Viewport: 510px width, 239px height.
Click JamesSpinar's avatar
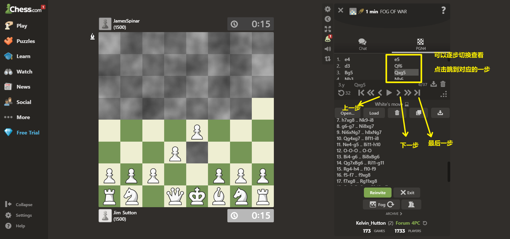[105, 24]
